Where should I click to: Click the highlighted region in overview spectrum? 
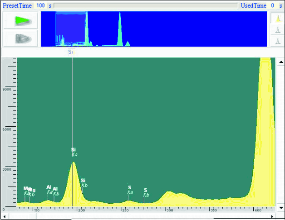pyautogui.click(x=70, y=28)
